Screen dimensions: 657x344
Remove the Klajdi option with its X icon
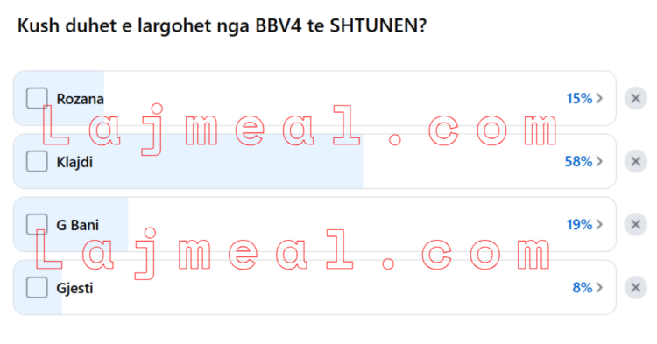coord(636,162)
